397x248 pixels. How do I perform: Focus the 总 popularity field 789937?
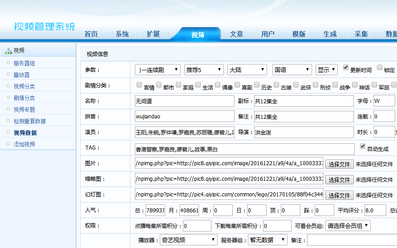point(155,210)
